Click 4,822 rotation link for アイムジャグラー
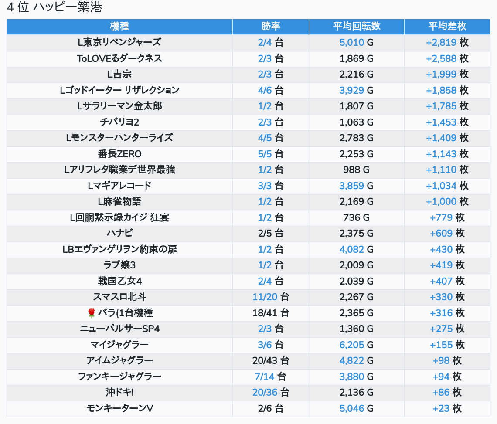Image resolution: width=497 pixels, height=424 pixels. point(351,361)
